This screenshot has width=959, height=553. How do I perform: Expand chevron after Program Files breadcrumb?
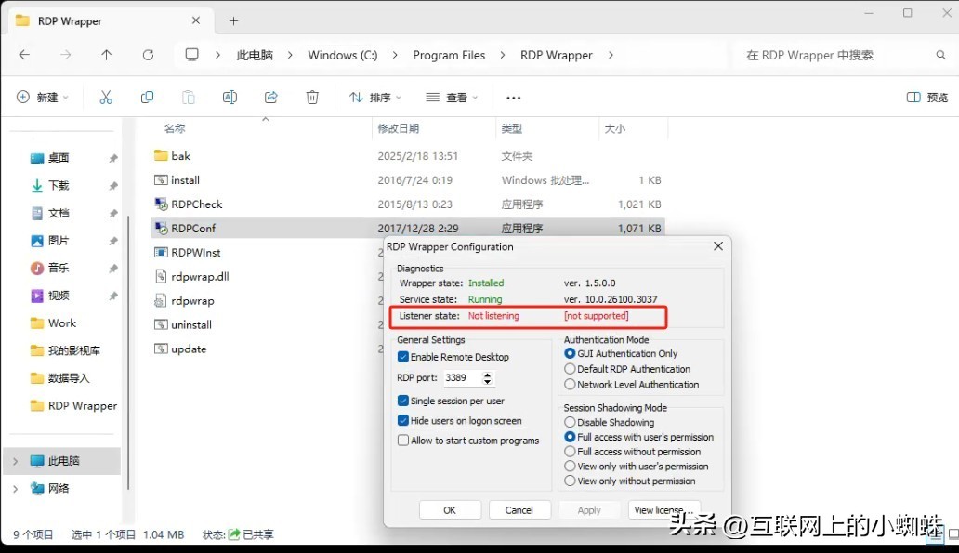(502, 55)
